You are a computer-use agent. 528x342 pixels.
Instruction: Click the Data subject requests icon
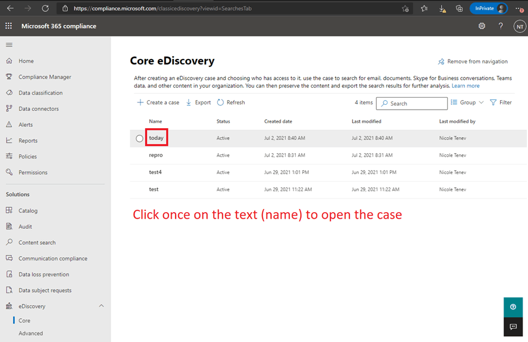9,290
